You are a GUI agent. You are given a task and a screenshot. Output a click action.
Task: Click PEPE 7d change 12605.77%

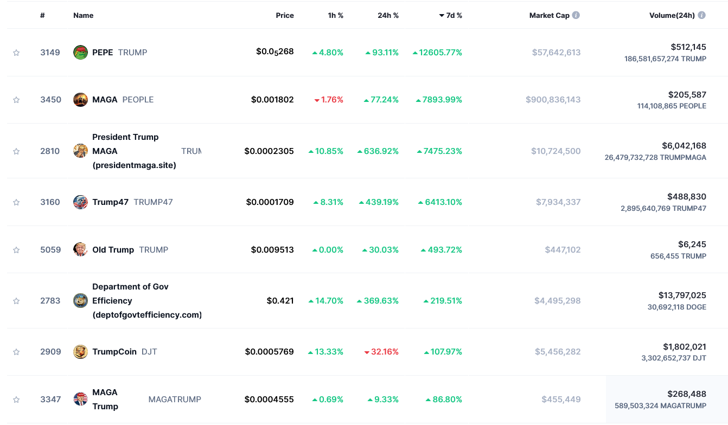point(437,53)
